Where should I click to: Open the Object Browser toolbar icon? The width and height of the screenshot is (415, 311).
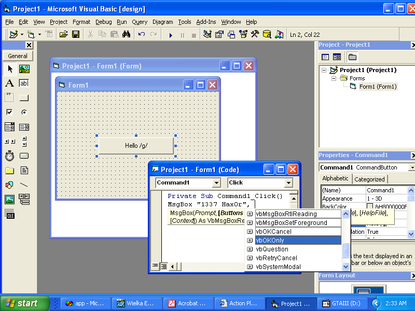tap(243, 34)
